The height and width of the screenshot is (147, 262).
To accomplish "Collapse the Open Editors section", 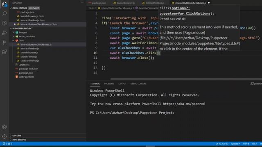I will pos(11,8).
